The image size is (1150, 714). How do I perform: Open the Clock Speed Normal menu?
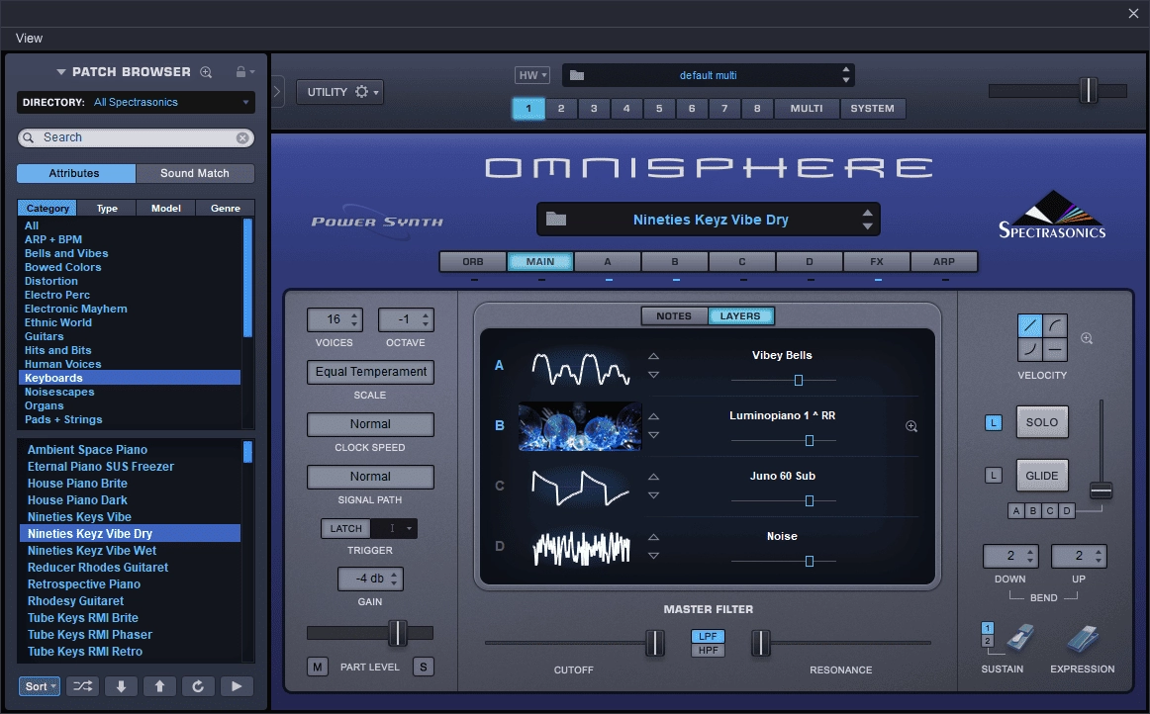pos(370,424)
